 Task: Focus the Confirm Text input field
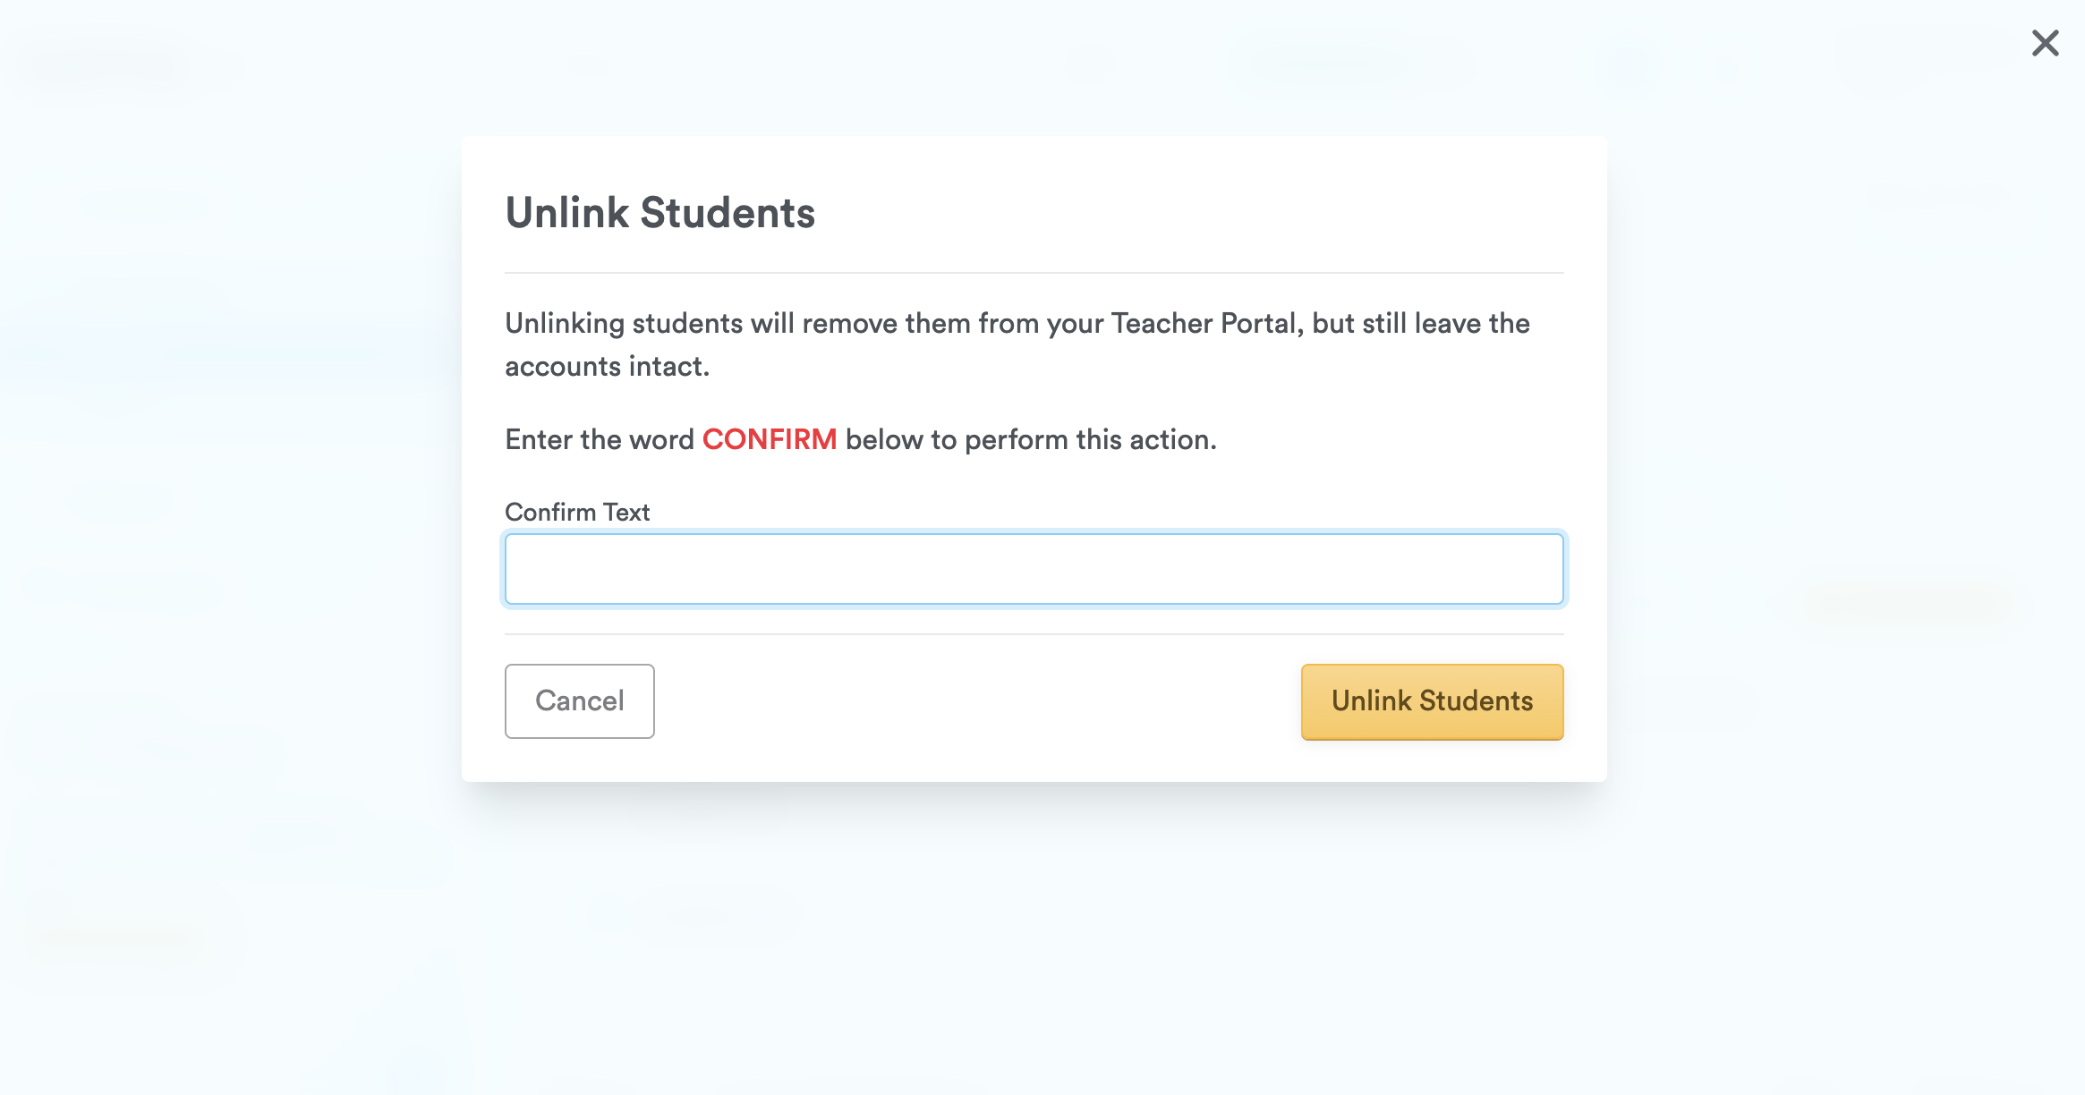[x=1034, y=569]
